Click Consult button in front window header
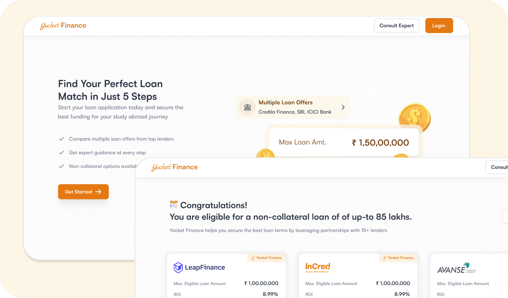Viewport: 508px width, 298px height. pos(497,167)
